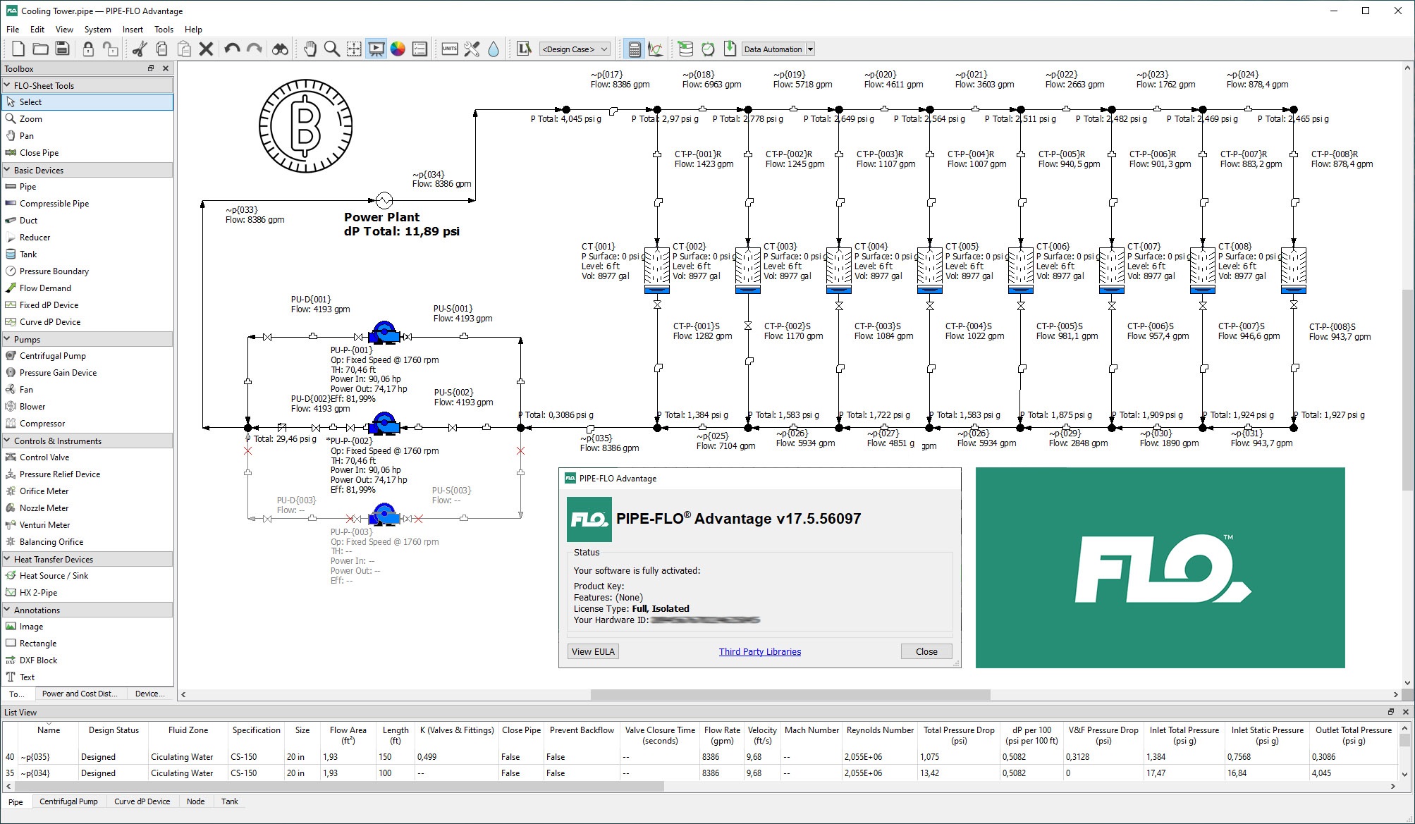Toggle the Calculate calculator button

[634, 49]
